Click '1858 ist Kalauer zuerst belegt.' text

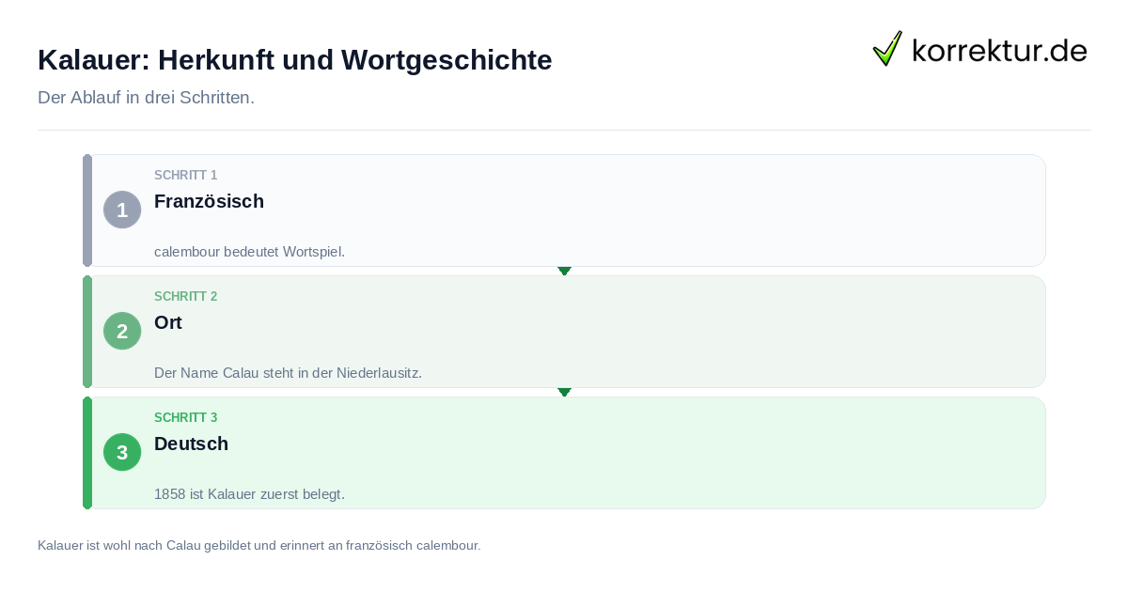[249, 494]
